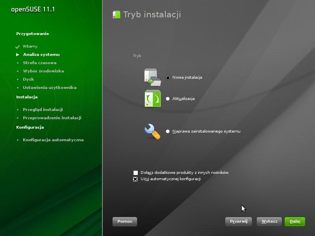Click Przegląd instalacji in the sidebar
Image resolution: width=315 pixels, height=236 pixels.
pyautogui.click(x=43, y=110)
